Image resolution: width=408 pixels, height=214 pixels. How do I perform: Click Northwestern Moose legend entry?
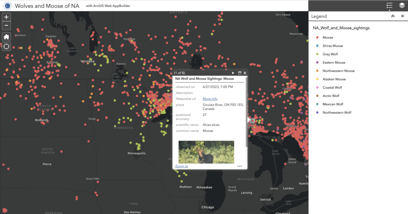click(339, 71)
